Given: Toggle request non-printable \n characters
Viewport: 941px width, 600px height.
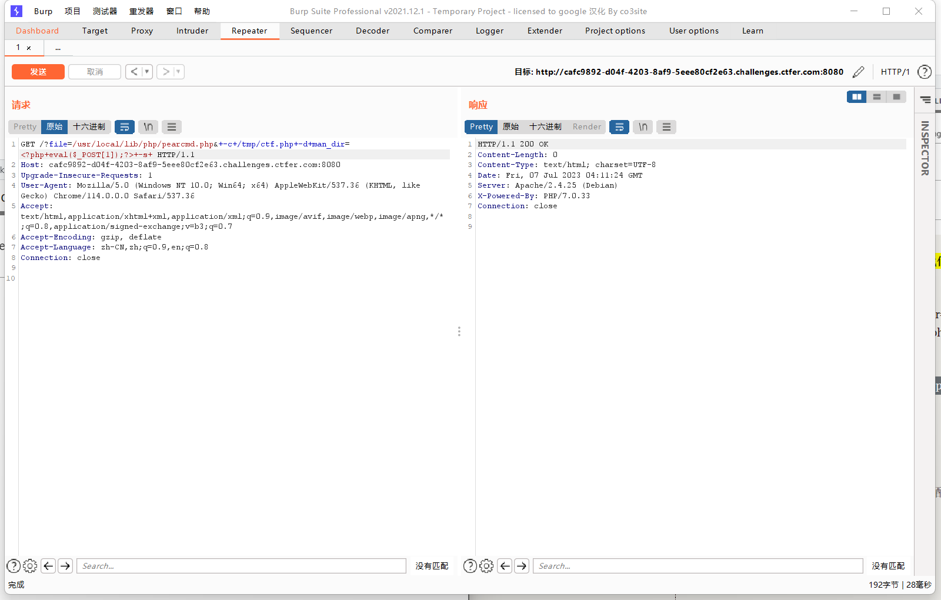Looking at the screenshot, I should tap(148, 126).
